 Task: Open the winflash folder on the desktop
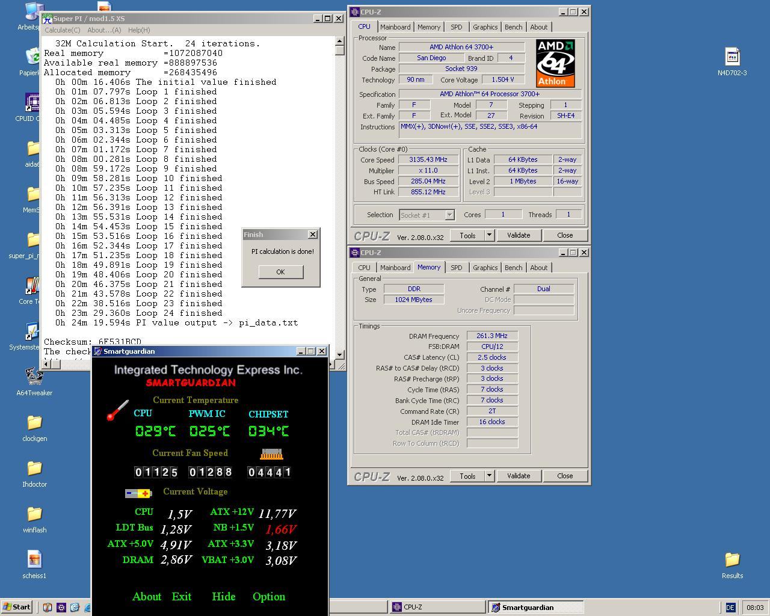(x=34, y=514)
